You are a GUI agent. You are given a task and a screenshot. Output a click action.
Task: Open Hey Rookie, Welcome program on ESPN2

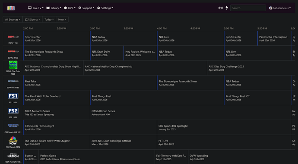(x=140, y=53)
